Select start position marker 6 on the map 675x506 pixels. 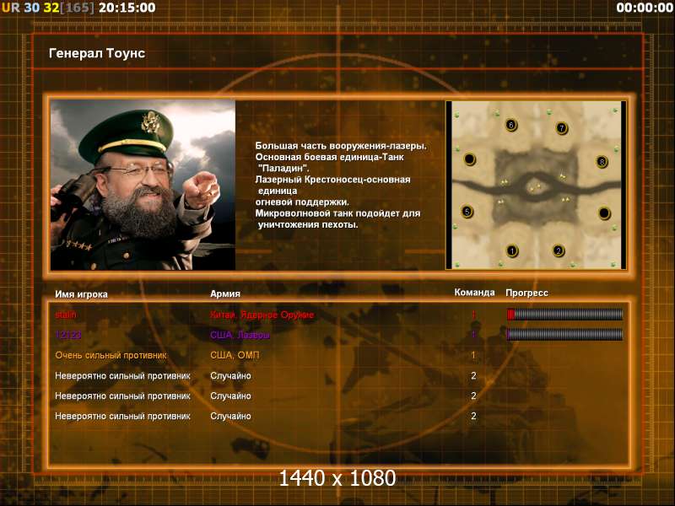click(x=511, y=125)
